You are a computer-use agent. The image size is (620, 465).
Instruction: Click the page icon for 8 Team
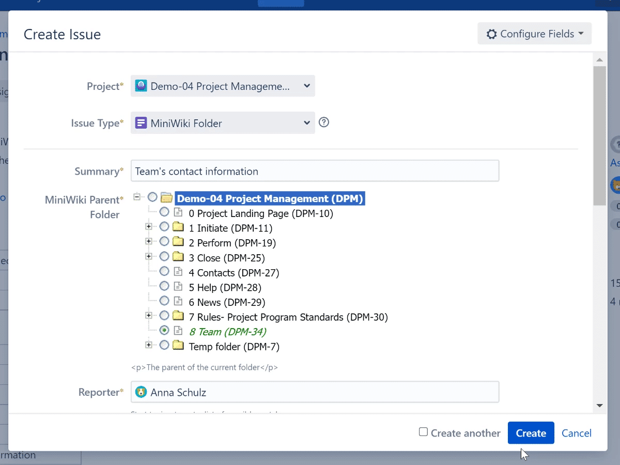[178, 330]
